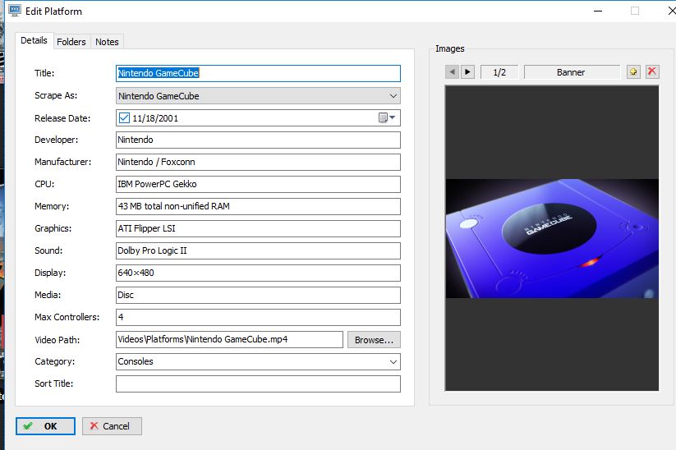Viewport: 676px width, 450px height.
Task: Delete the current image with red X
Action: (x=652, y=72)
